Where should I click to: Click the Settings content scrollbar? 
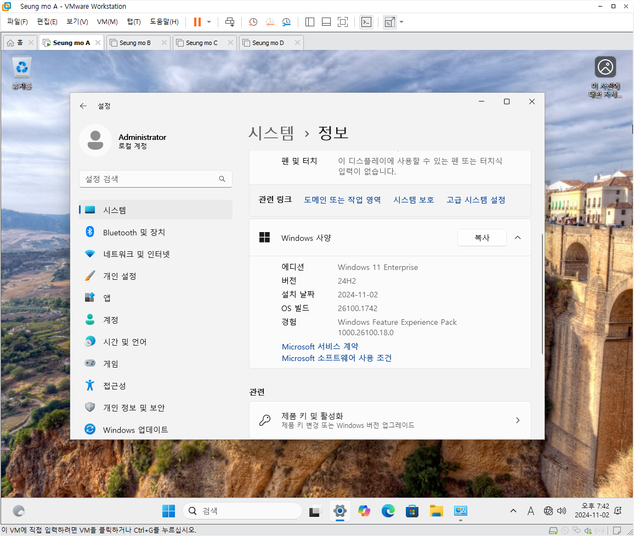point(542,294)
